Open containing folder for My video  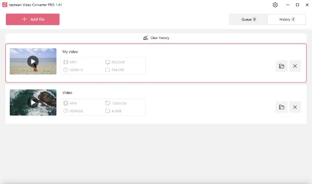(282, 66)
